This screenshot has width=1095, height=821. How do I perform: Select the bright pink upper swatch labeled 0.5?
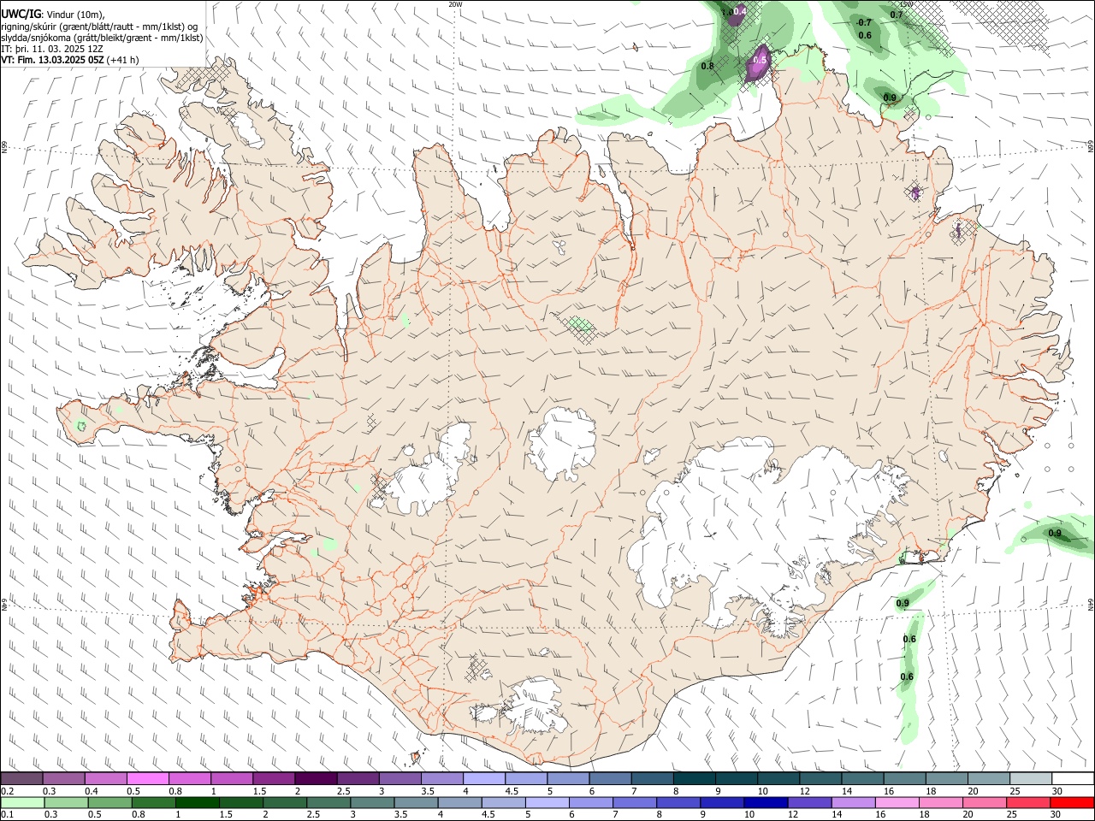147,779
